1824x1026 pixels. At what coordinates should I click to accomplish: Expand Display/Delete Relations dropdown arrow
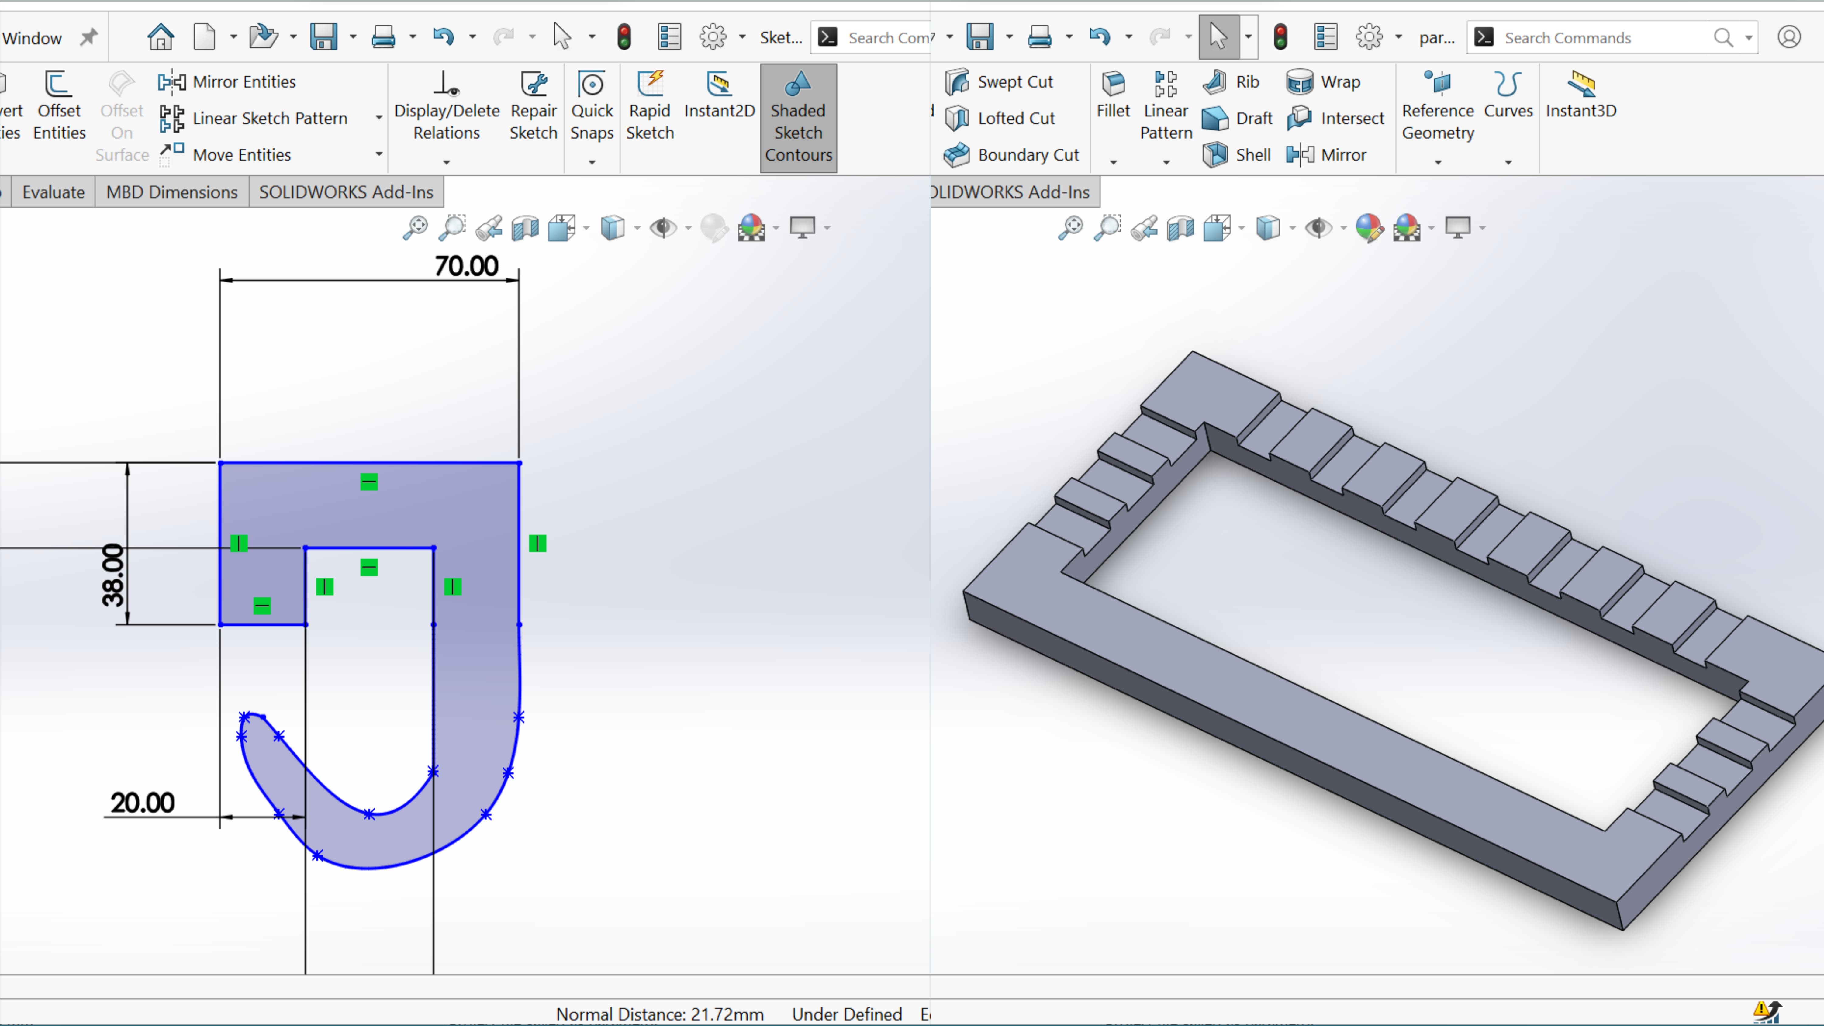coord(447,163)
